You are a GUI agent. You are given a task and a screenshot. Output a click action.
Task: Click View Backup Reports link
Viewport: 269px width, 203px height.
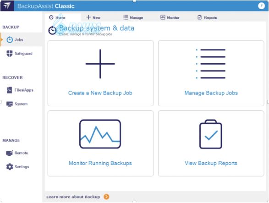click(x=211, y=163)
